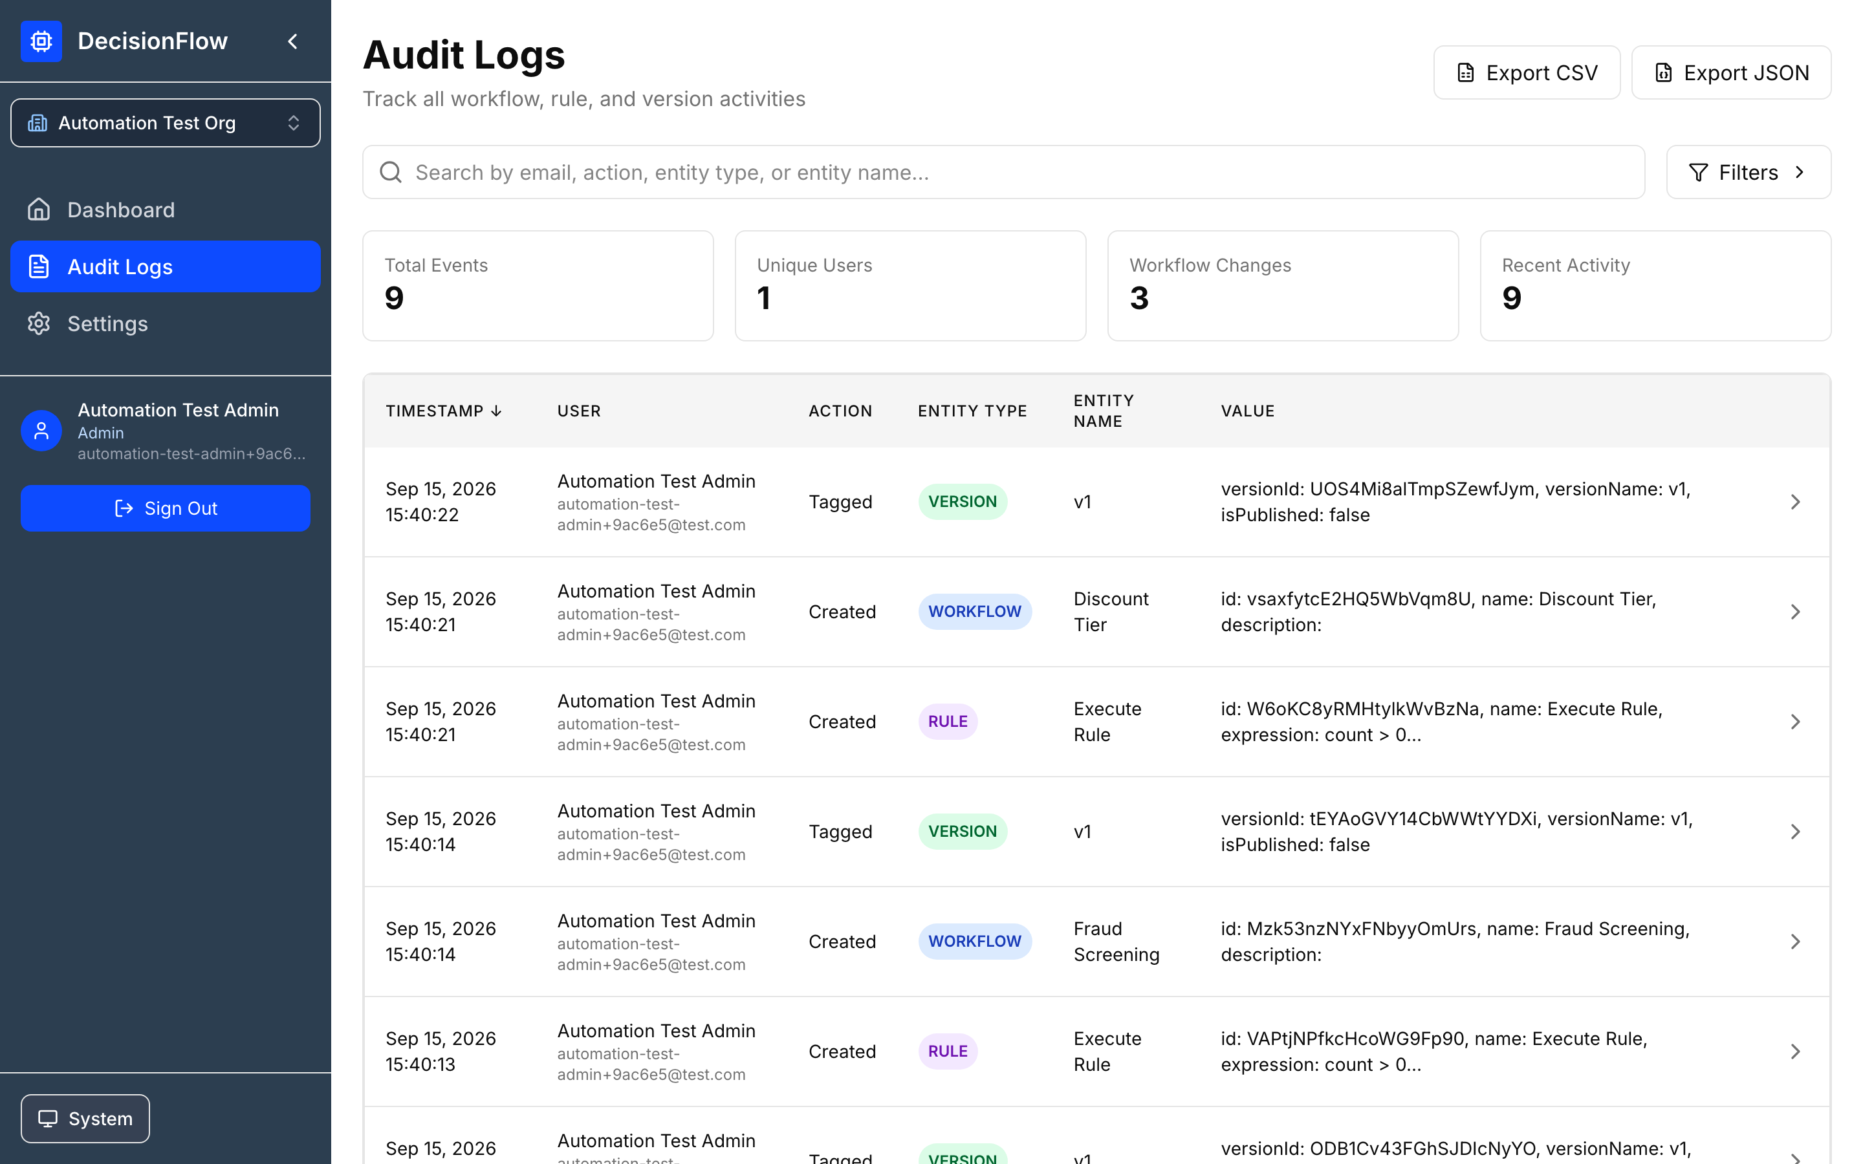Click the Action column header
The image size is (1863, 1164).
point(840,411)
